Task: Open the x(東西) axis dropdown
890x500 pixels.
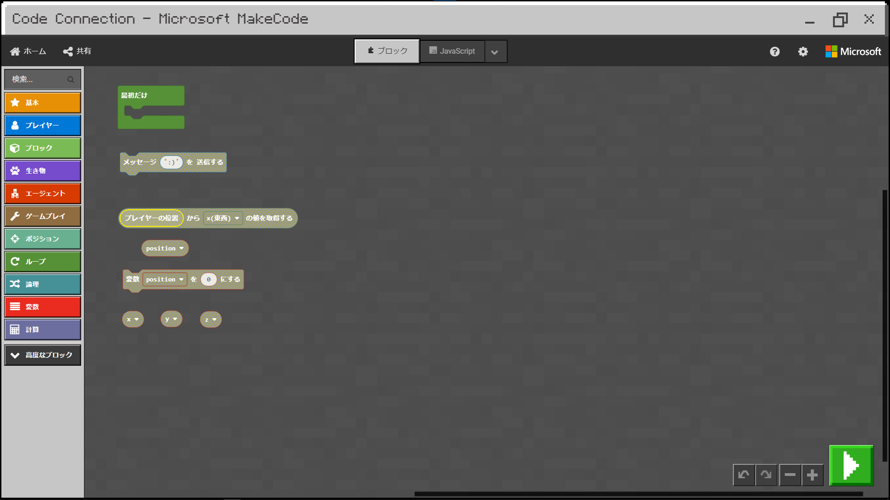Action: pos(223,218)
